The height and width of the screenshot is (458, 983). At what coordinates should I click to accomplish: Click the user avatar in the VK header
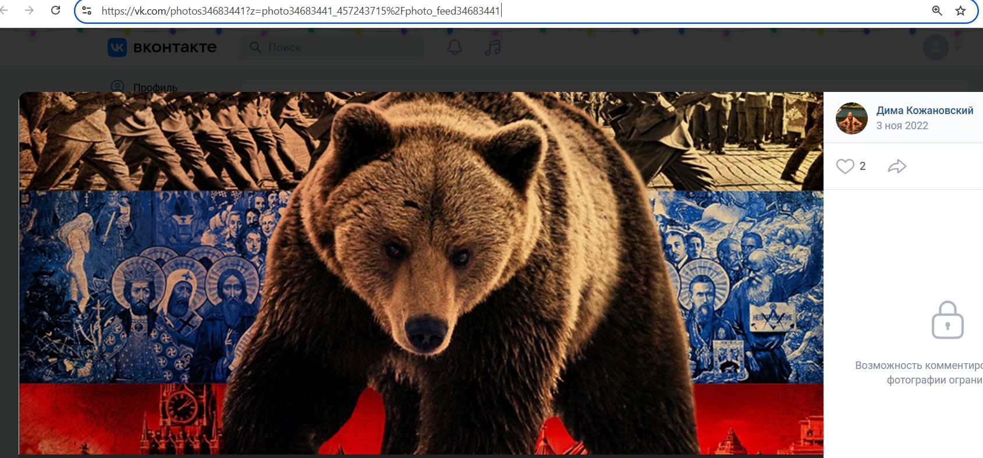coord(935,47)
